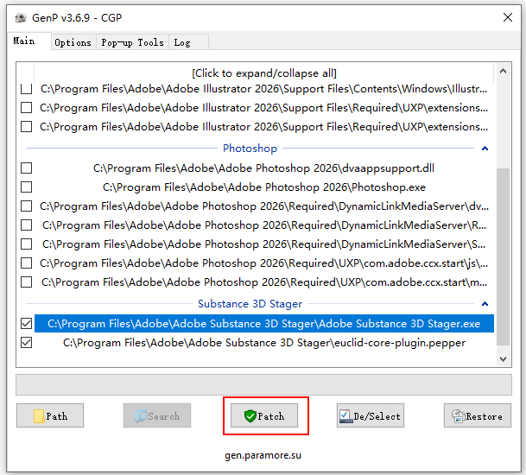Check DynamicLinkMediaServer\dv... checkbox
This screenshot has height=475, width=526.
coord(27,206)
